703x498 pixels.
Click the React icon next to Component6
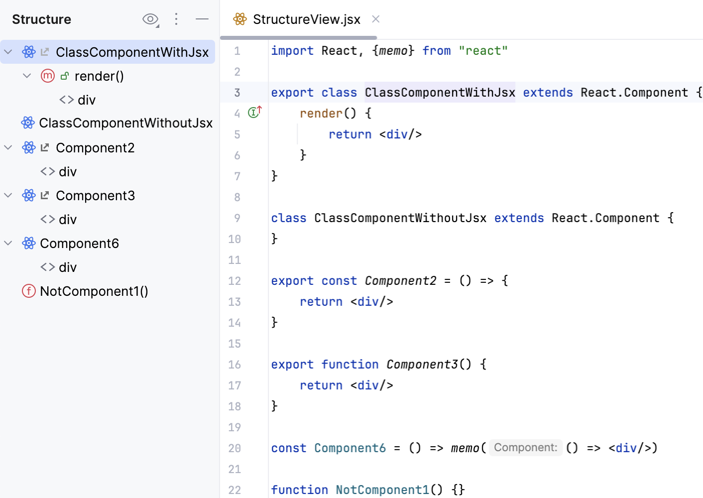point(28,243)
